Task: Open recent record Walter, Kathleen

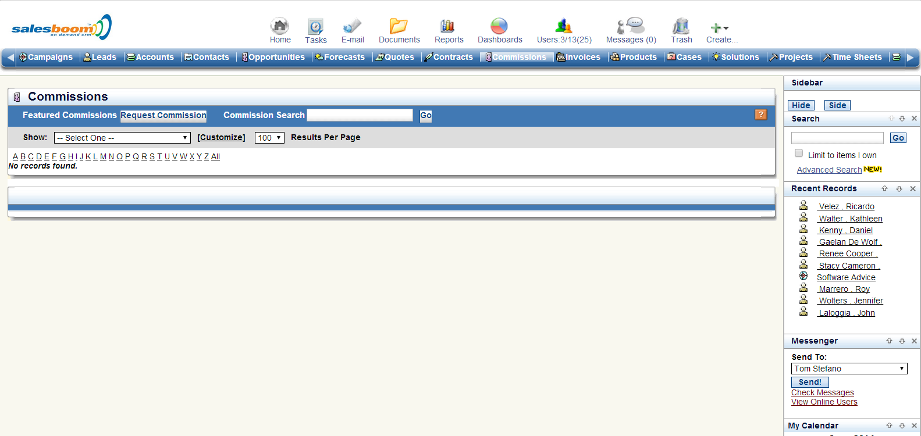Action: click(850, 219)
